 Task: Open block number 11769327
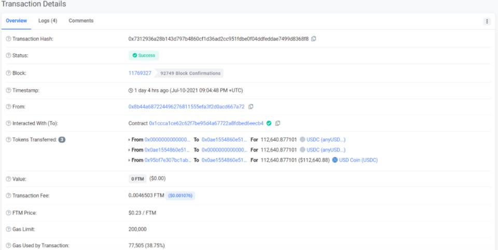[140, 73]
